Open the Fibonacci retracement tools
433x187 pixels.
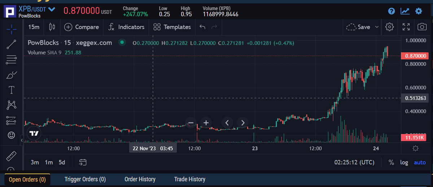12,60
